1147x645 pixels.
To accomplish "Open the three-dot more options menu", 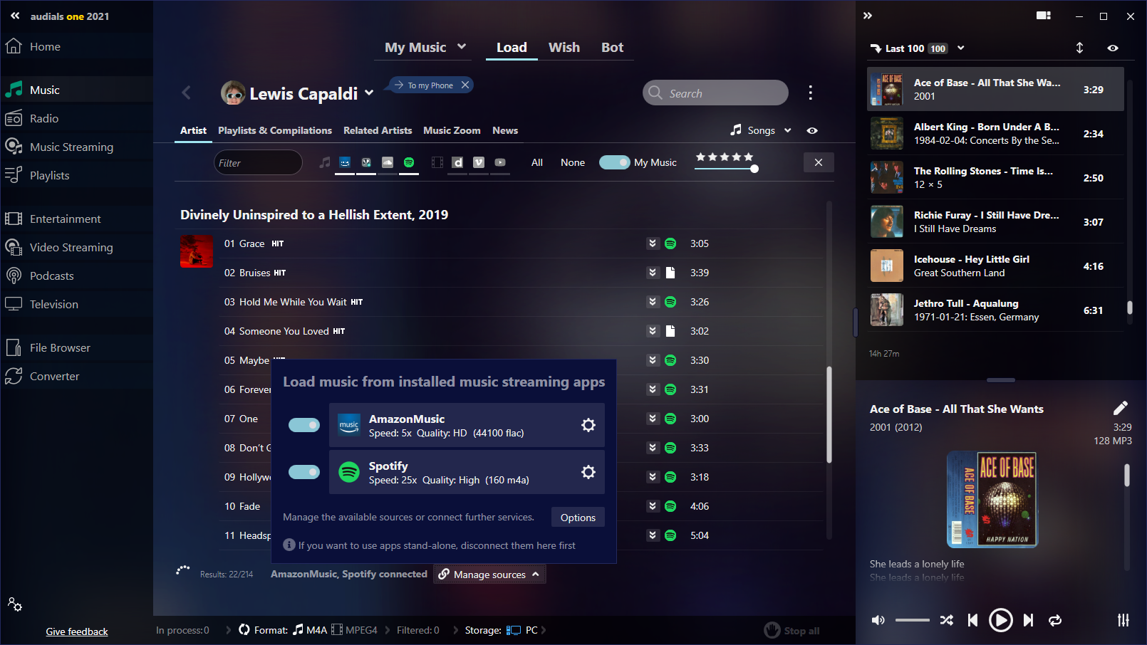I will tap(810, 93).
